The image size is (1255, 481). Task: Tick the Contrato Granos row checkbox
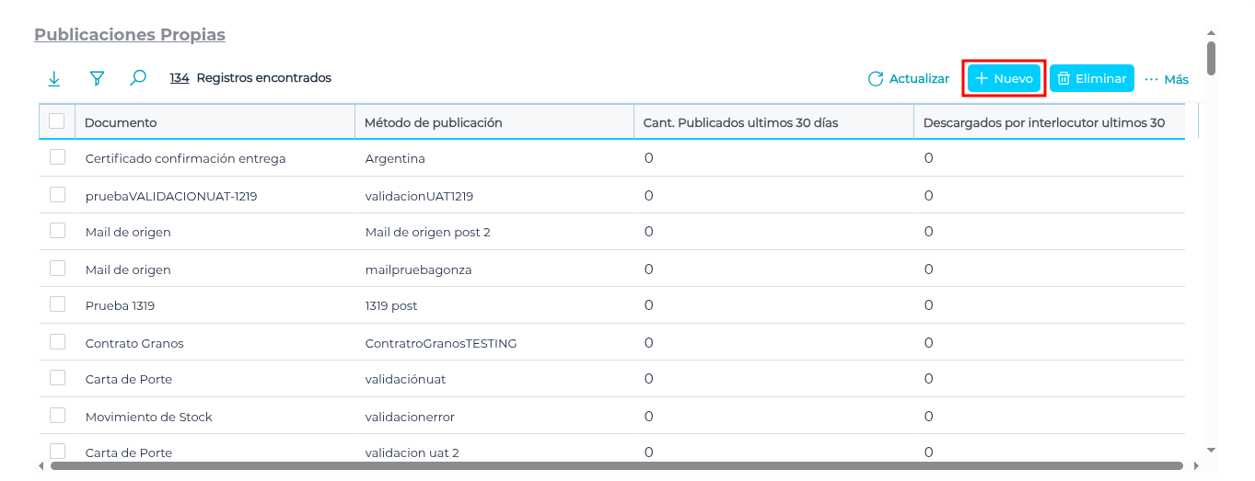tap(58, 342)
